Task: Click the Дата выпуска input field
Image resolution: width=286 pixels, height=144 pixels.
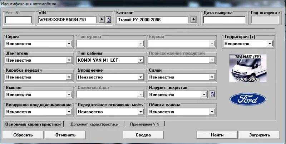Action: click(x=224, y=20)
